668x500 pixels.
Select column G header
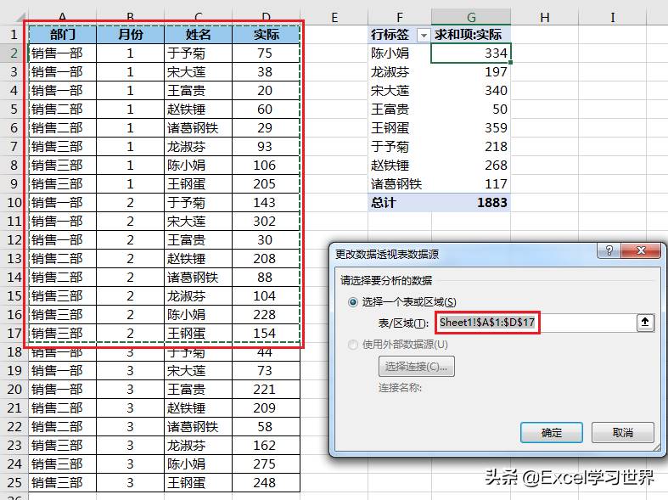point(471,17)
